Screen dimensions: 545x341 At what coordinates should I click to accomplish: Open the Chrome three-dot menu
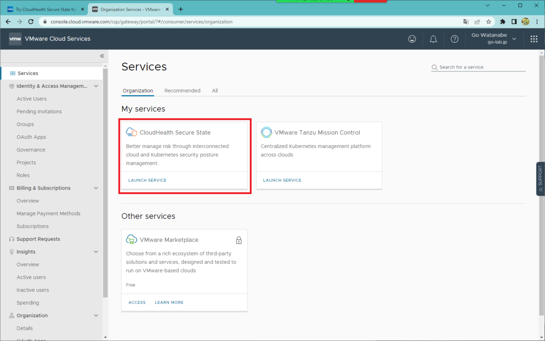537,22
